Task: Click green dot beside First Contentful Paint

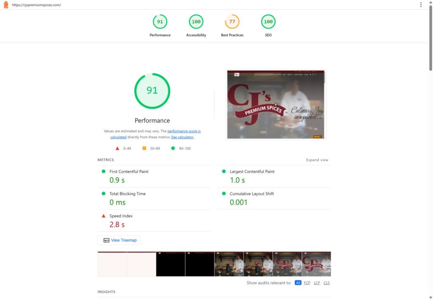Action: click(x=104, y=171)
